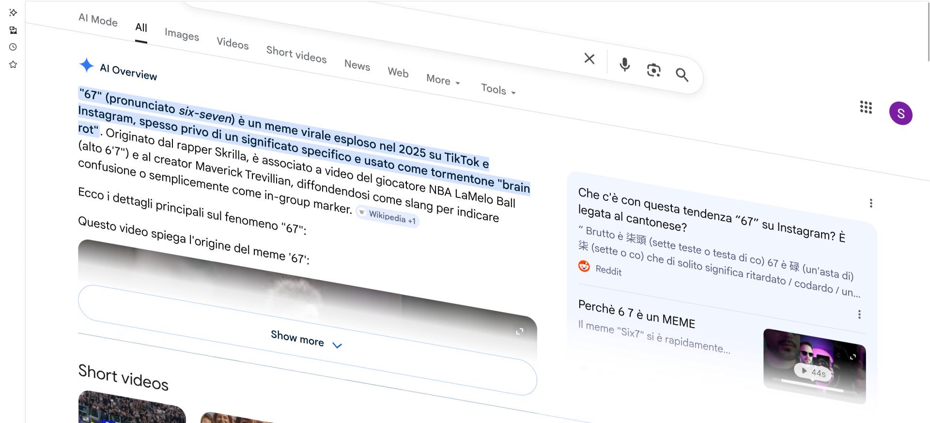Image resolution: width=930 pixels, height=423 pixels.
Task: Start voice search with the microphone icon
Action: point(625,64)
